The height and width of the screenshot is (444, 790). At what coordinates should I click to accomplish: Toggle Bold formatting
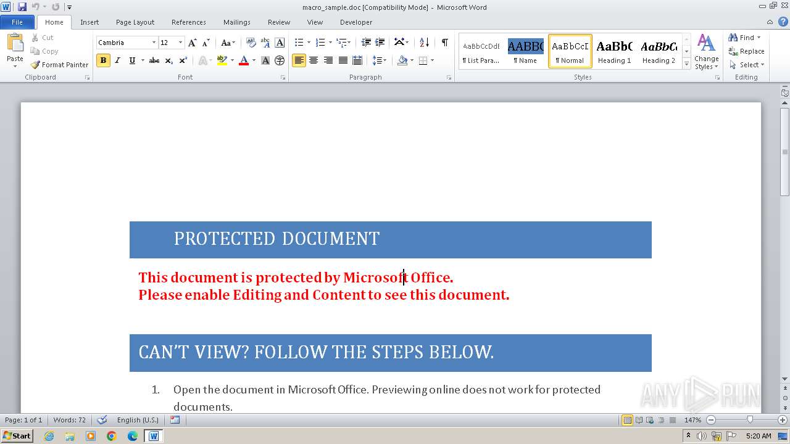tap(103, 60)
